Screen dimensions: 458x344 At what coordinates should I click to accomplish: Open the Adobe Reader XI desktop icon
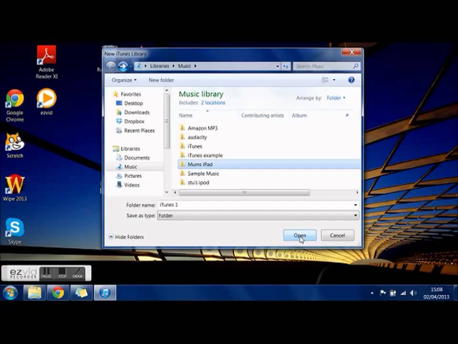point(46,62)
